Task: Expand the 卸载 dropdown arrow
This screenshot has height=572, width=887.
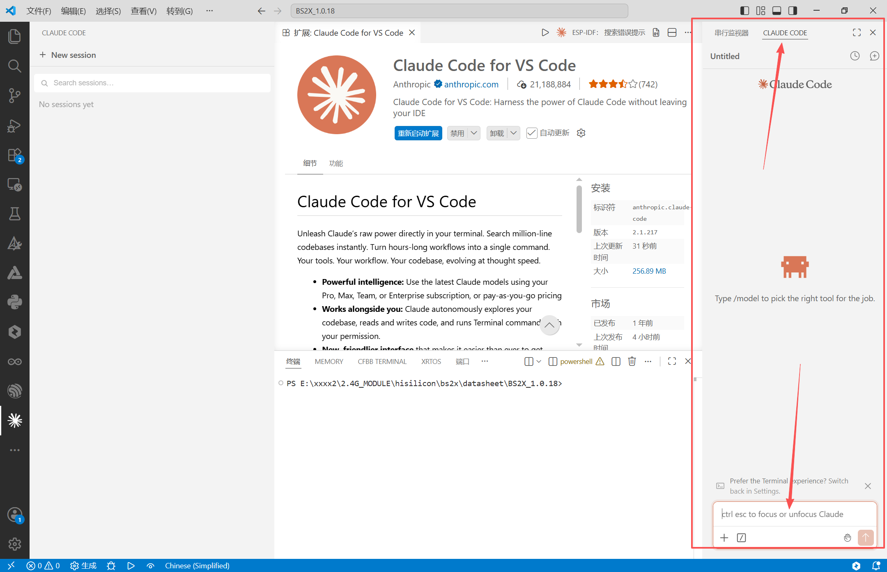Action: click(514, 133)
